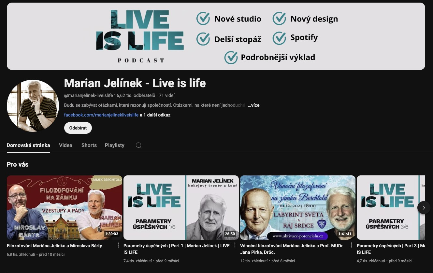
Task: Click the 'Pro vás' section heading
Action: pos(18,164)
